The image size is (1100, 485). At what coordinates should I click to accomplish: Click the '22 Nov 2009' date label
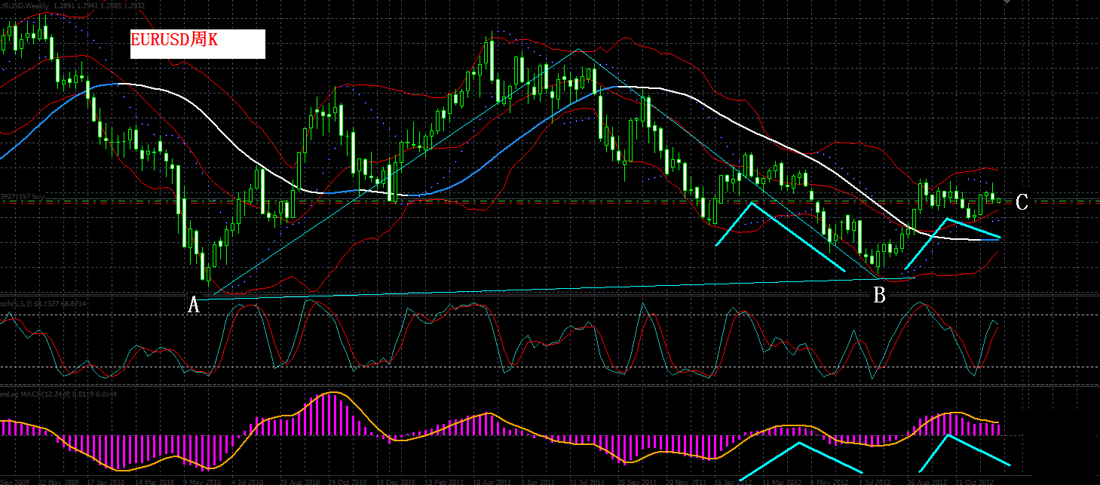(x=60, y=480)
